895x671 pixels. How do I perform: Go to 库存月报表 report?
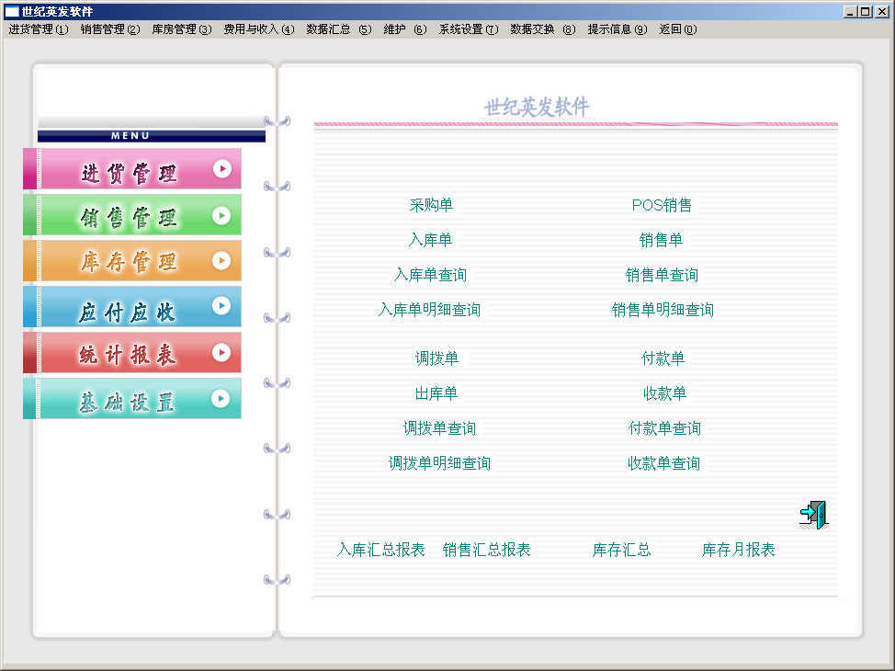(738, 550)
